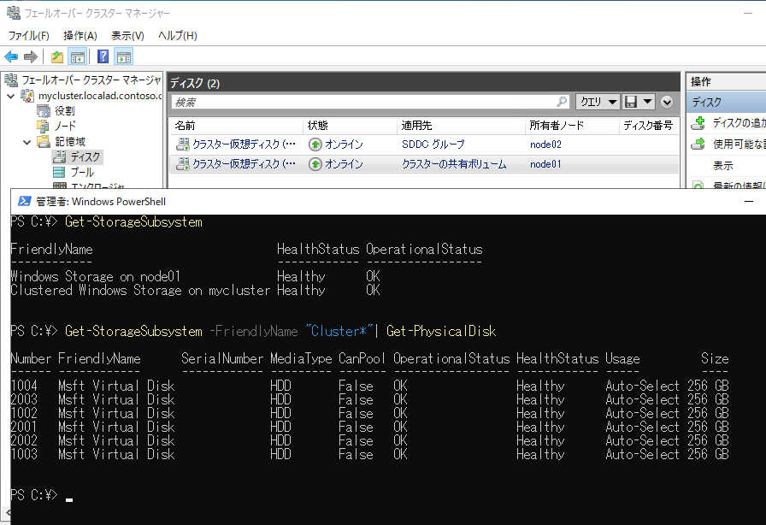Screen dimensions: 766x525
Task: Open the 操作(A) menu
Action: 80,35
